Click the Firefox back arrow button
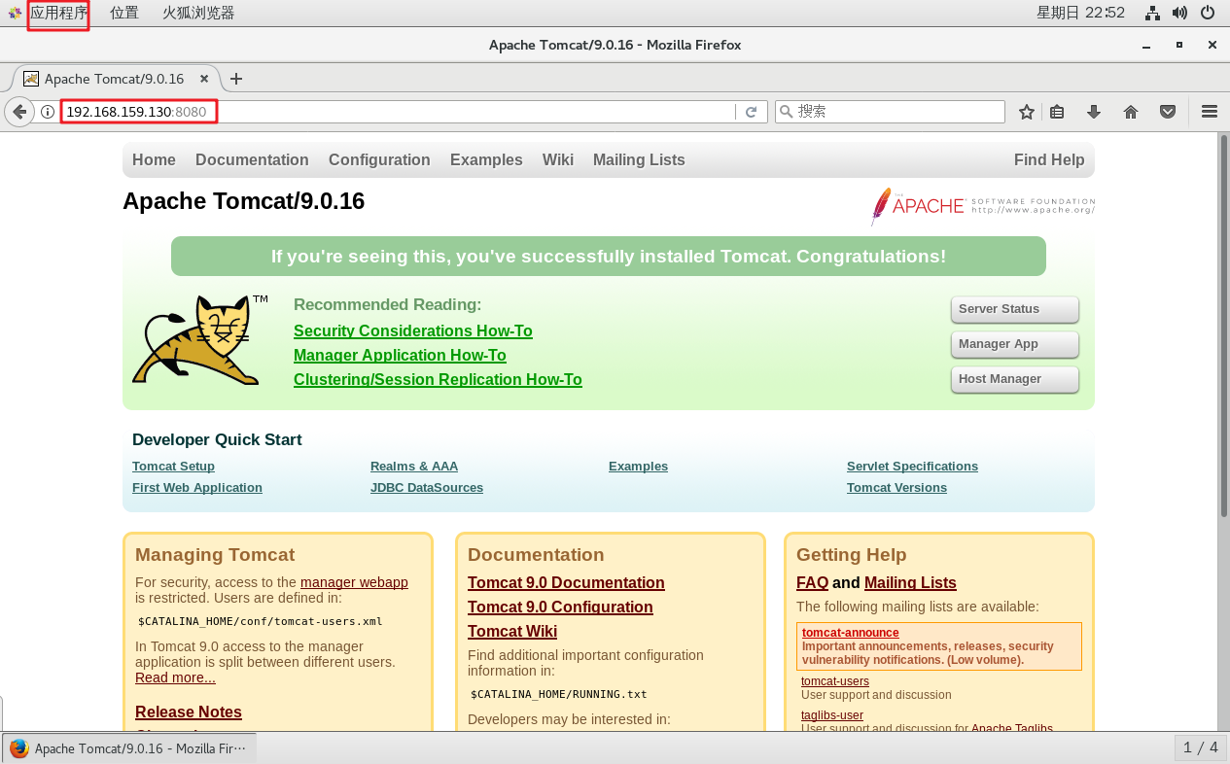The image size is (1230, 764). pyautogui.click(x=19, y=112)
